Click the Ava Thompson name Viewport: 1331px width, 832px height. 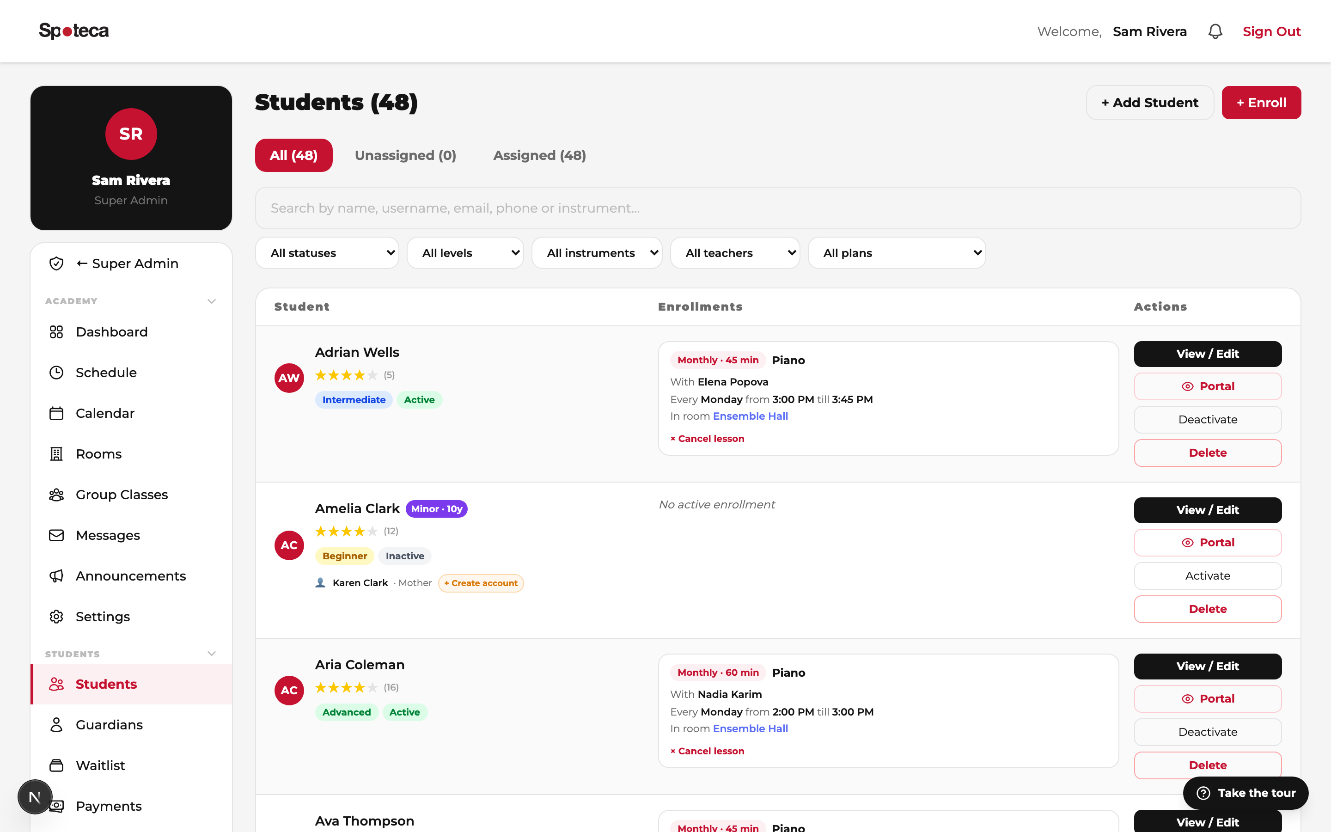coord(364,821)
